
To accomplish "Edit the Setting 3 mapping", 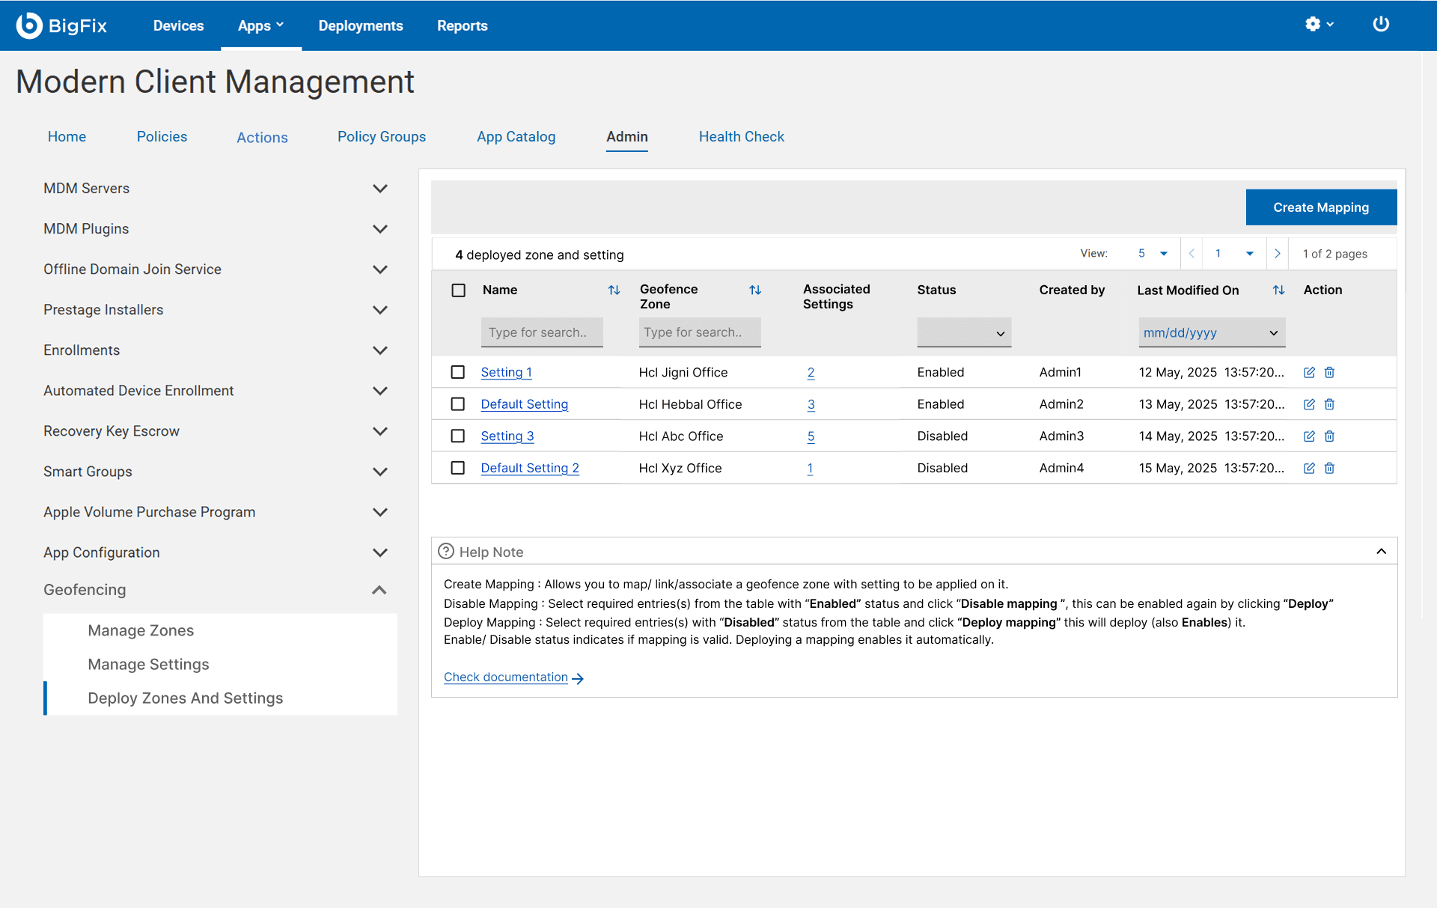I will pyautogui.click(x=1309, y=436).
